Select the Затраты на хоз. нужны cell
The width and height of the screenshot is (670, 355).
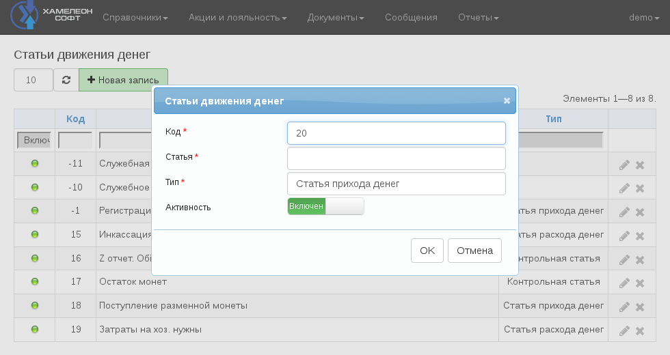[297, 329]
